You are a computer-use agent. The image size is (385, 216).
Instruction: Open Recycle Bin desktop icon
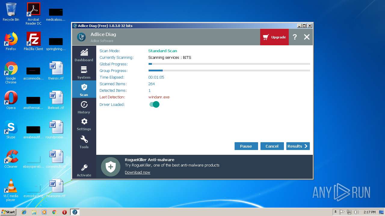tap(11, 12)
